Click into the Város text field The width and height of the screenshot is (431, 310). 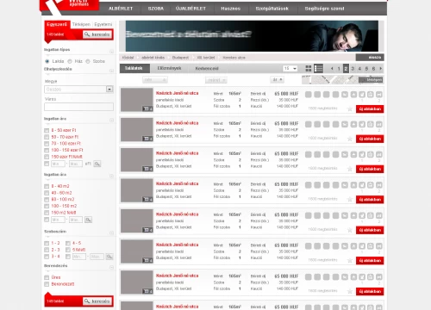tap(78, 107)
